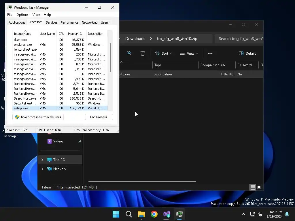The image size is (295, 221).
Task: Open Task Manager Help menu
Action: coord(47,15)
